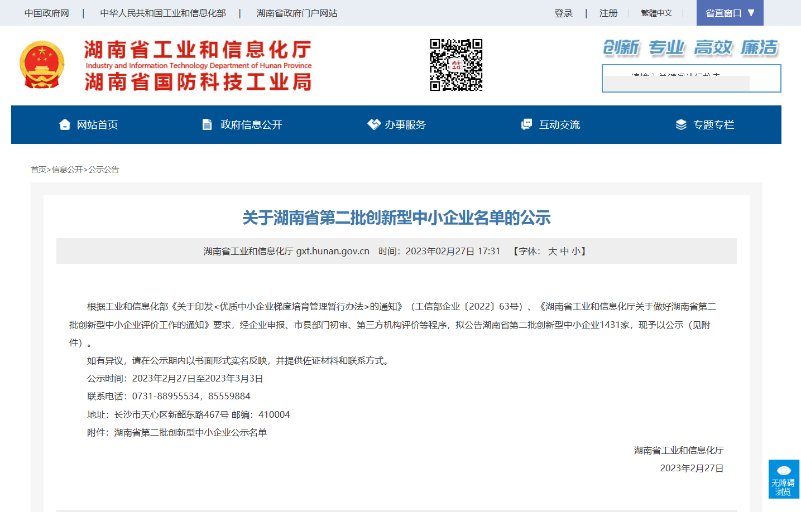
Task: Open 政府信息公开 menu item
Action: (x=251, y=124)
